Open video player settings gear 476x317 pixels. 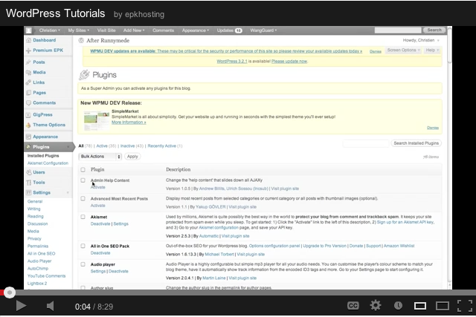(376, 305)
